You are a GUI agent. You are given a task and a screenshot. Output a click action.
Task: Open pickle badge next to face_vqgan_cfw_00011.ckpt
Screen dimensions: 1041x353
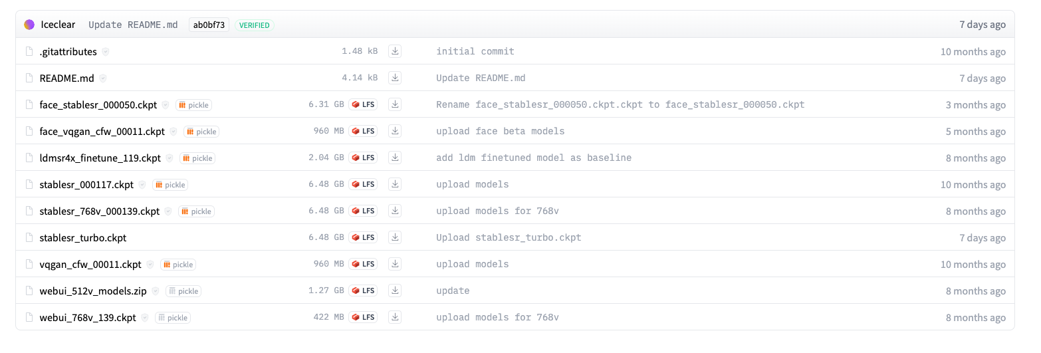tap(201, 132)
